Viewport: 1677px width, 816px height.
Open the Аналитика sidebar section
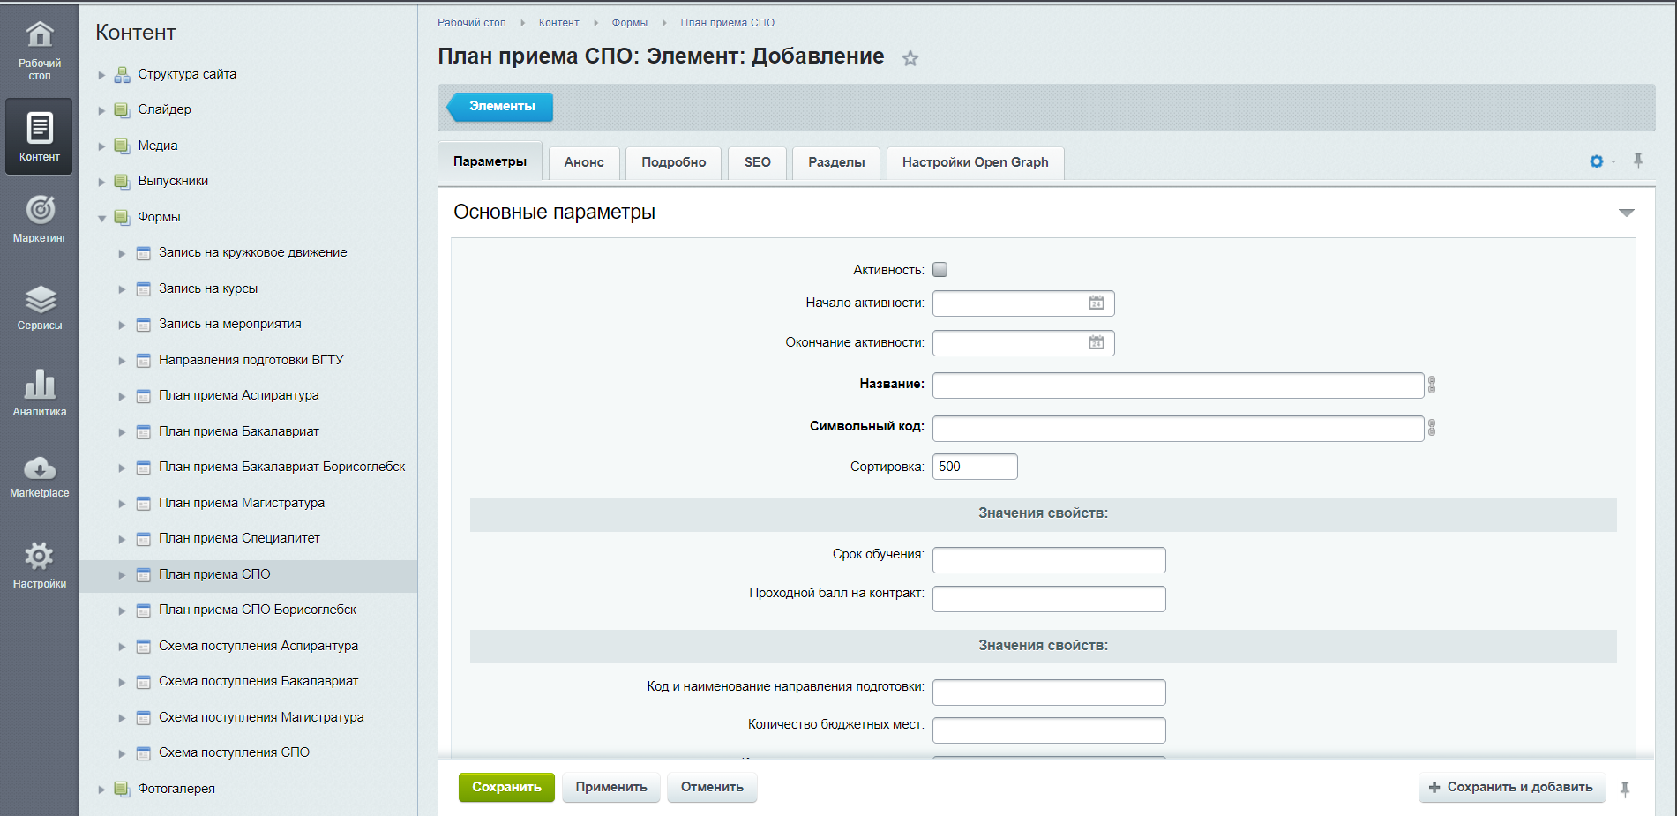click(x=40, y=393)
